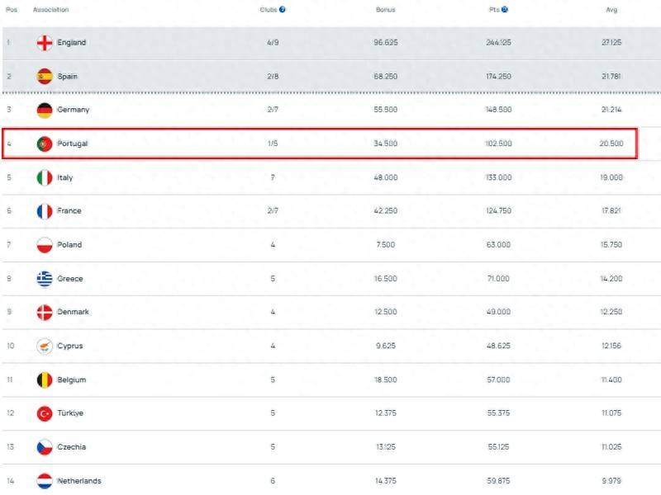Click the France flag icon
The height and width of the screenshot is (495, 661).
[x=45, y=211]
